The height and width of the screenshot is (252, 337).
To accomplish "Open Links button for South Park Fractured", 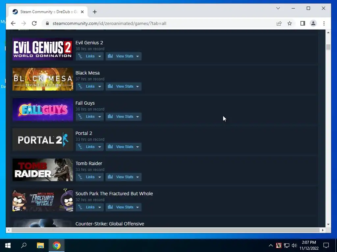I will pos(90,207).
